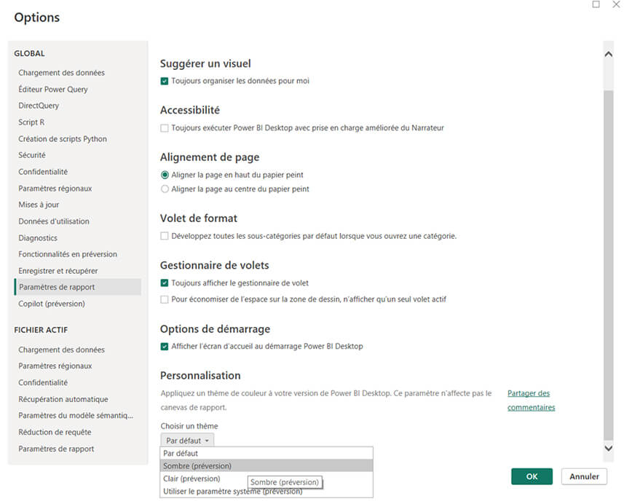Select "Aligner la page au centre du papier peint"
Image resolution: width=624 pixels, height=501 pixels.
click(164, 190)
